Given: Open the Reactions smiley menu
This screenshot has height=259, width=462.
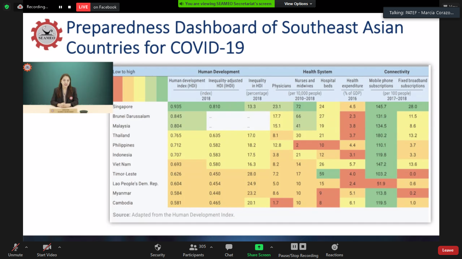Looking at the screenshot, I should click(x=334, y=250).
